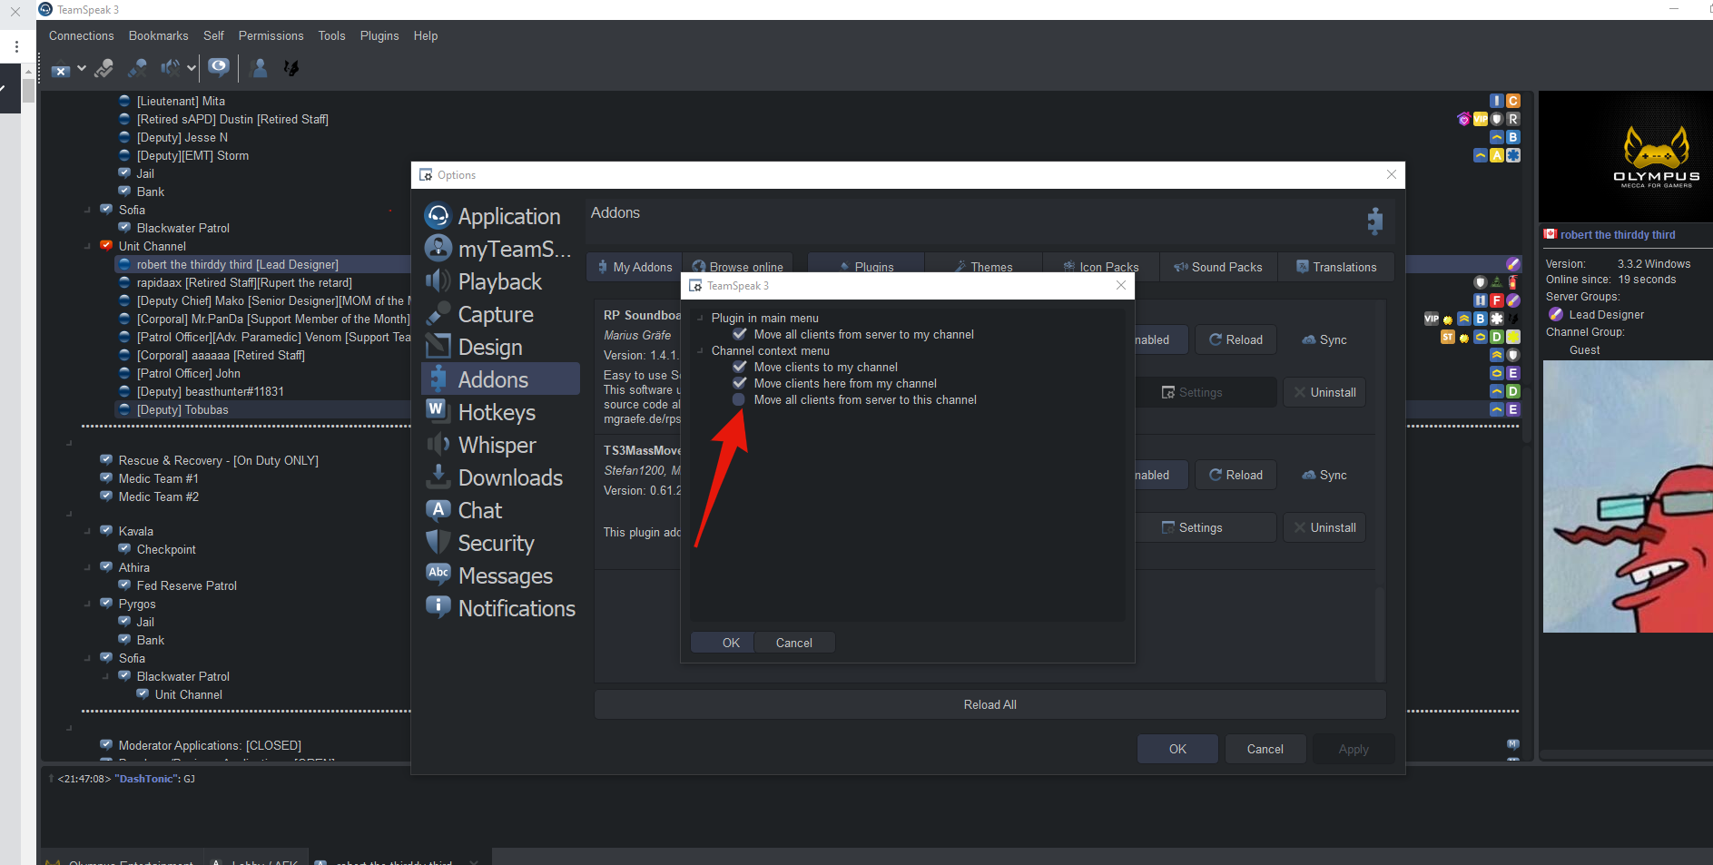Uncheck Move clients here from my channel
This screenshot has width=1713, height=865.
click(740, 383)
